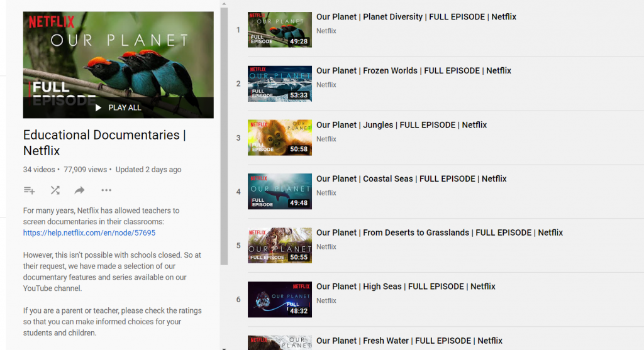Click the title 'Our Planet | Jungles | FULL EPISODE'
644x350 pixels.
401,125
